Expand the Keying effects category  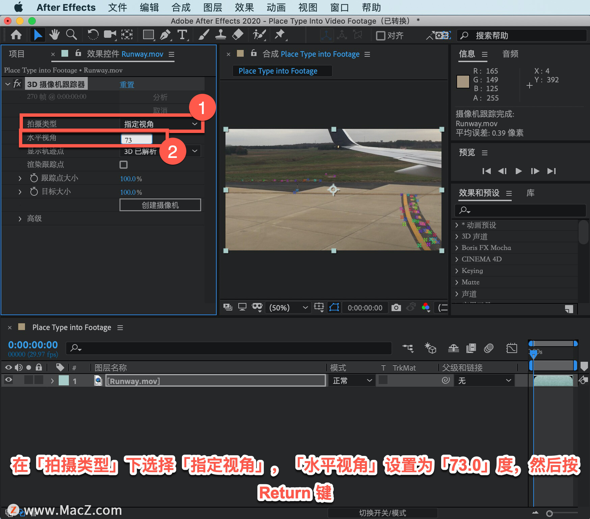pyautogui.click(x=457, y=271)
